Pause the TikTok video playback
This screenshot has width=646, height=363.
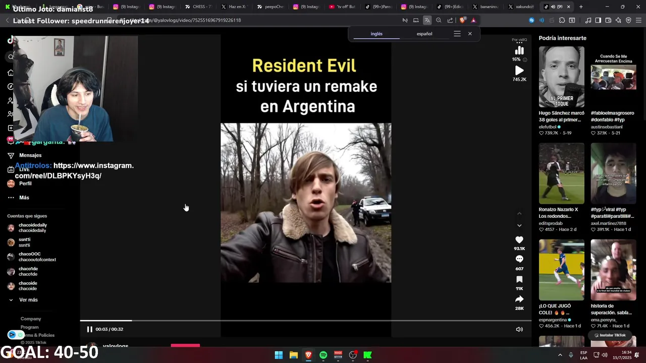click(x=90, y=329)
